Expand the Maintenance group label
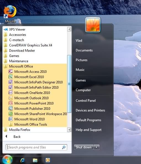The image size is (141, 164). pos(19,61)
